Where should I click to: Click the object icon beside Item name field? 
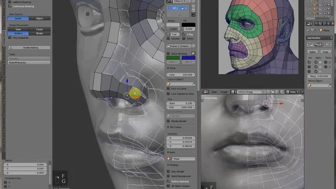(169, 159)
